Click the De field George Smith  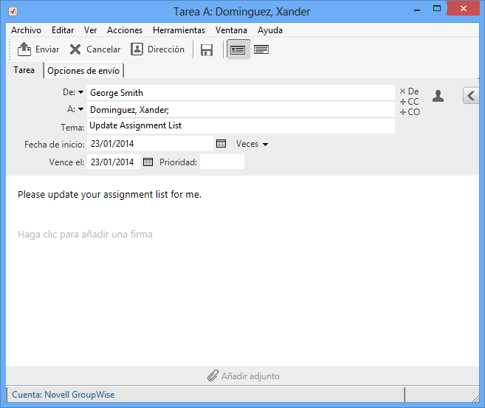point(241,92)
